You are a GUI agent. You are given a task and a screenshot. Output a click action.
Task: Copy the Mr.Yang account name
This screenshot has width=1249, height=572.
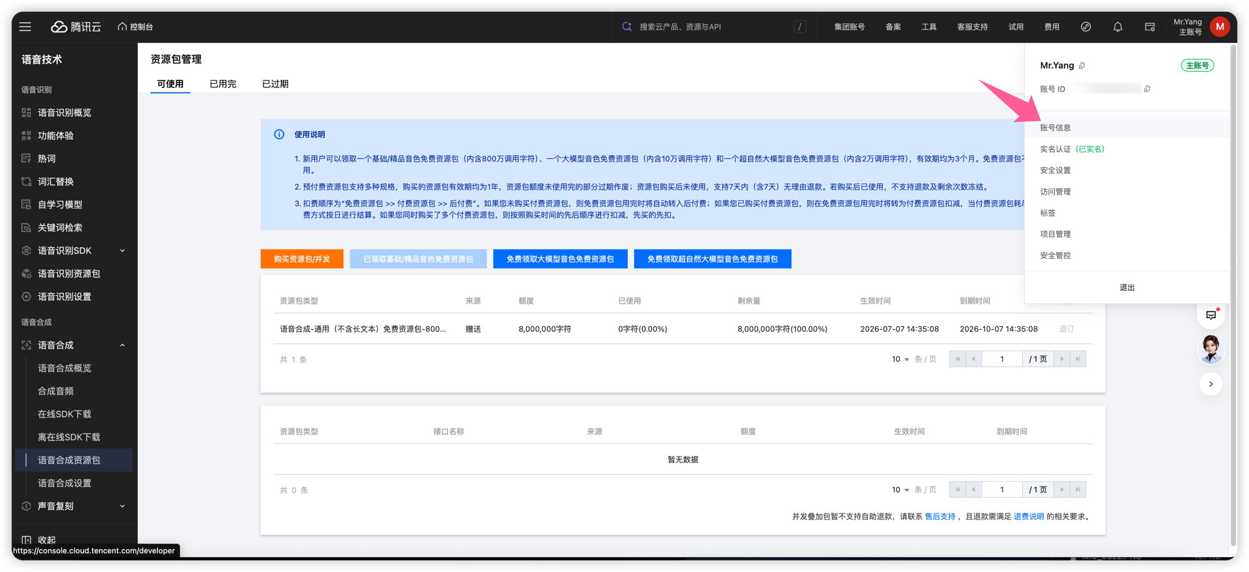tap(1082, 65)
